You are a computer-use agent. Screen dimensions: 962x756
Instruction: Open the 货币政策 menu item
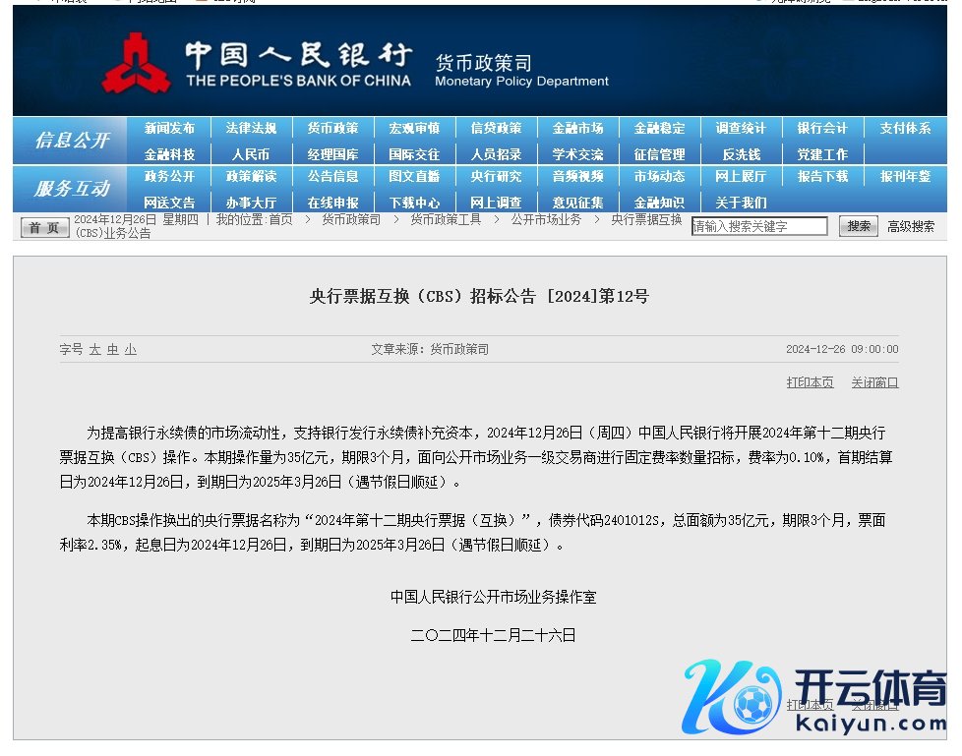(x=332, y=128)
